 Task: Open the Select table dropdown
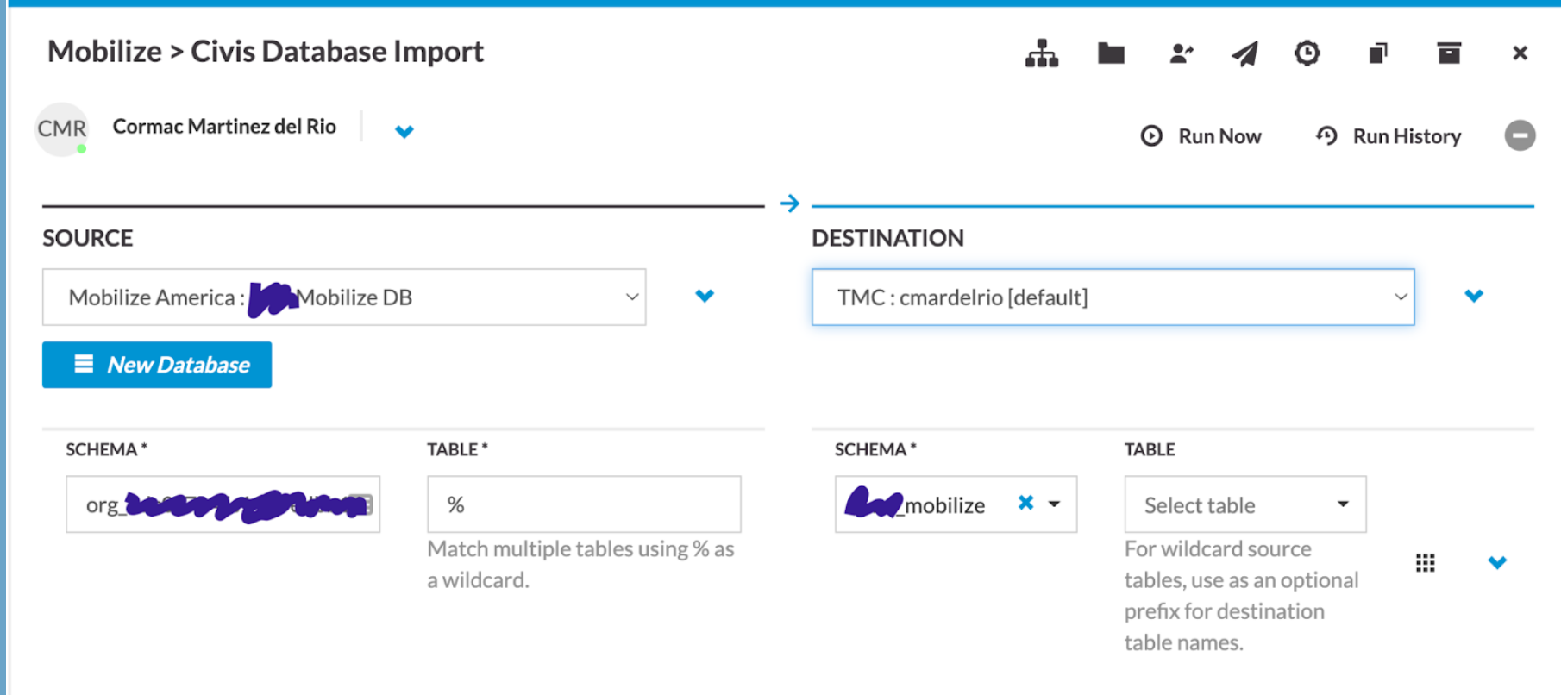coord(1244,504)
